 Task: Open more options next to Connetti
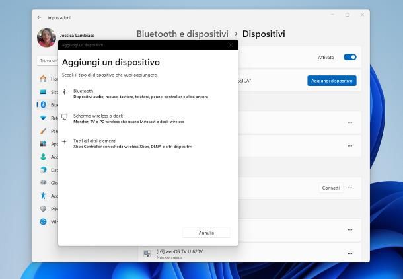click(349, 188)
